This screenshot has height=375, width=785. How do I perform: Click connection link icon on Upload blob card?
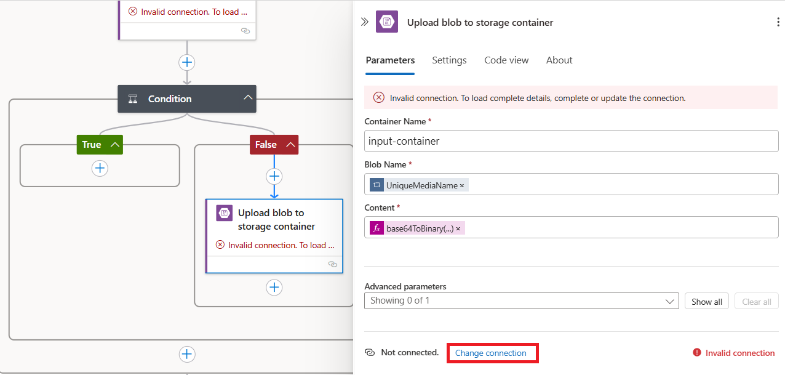click(x=332, y=264)
